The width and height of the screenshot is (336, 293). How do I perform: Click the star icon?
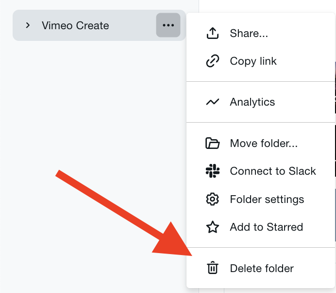pyautogui.click(x=212, y=227)
